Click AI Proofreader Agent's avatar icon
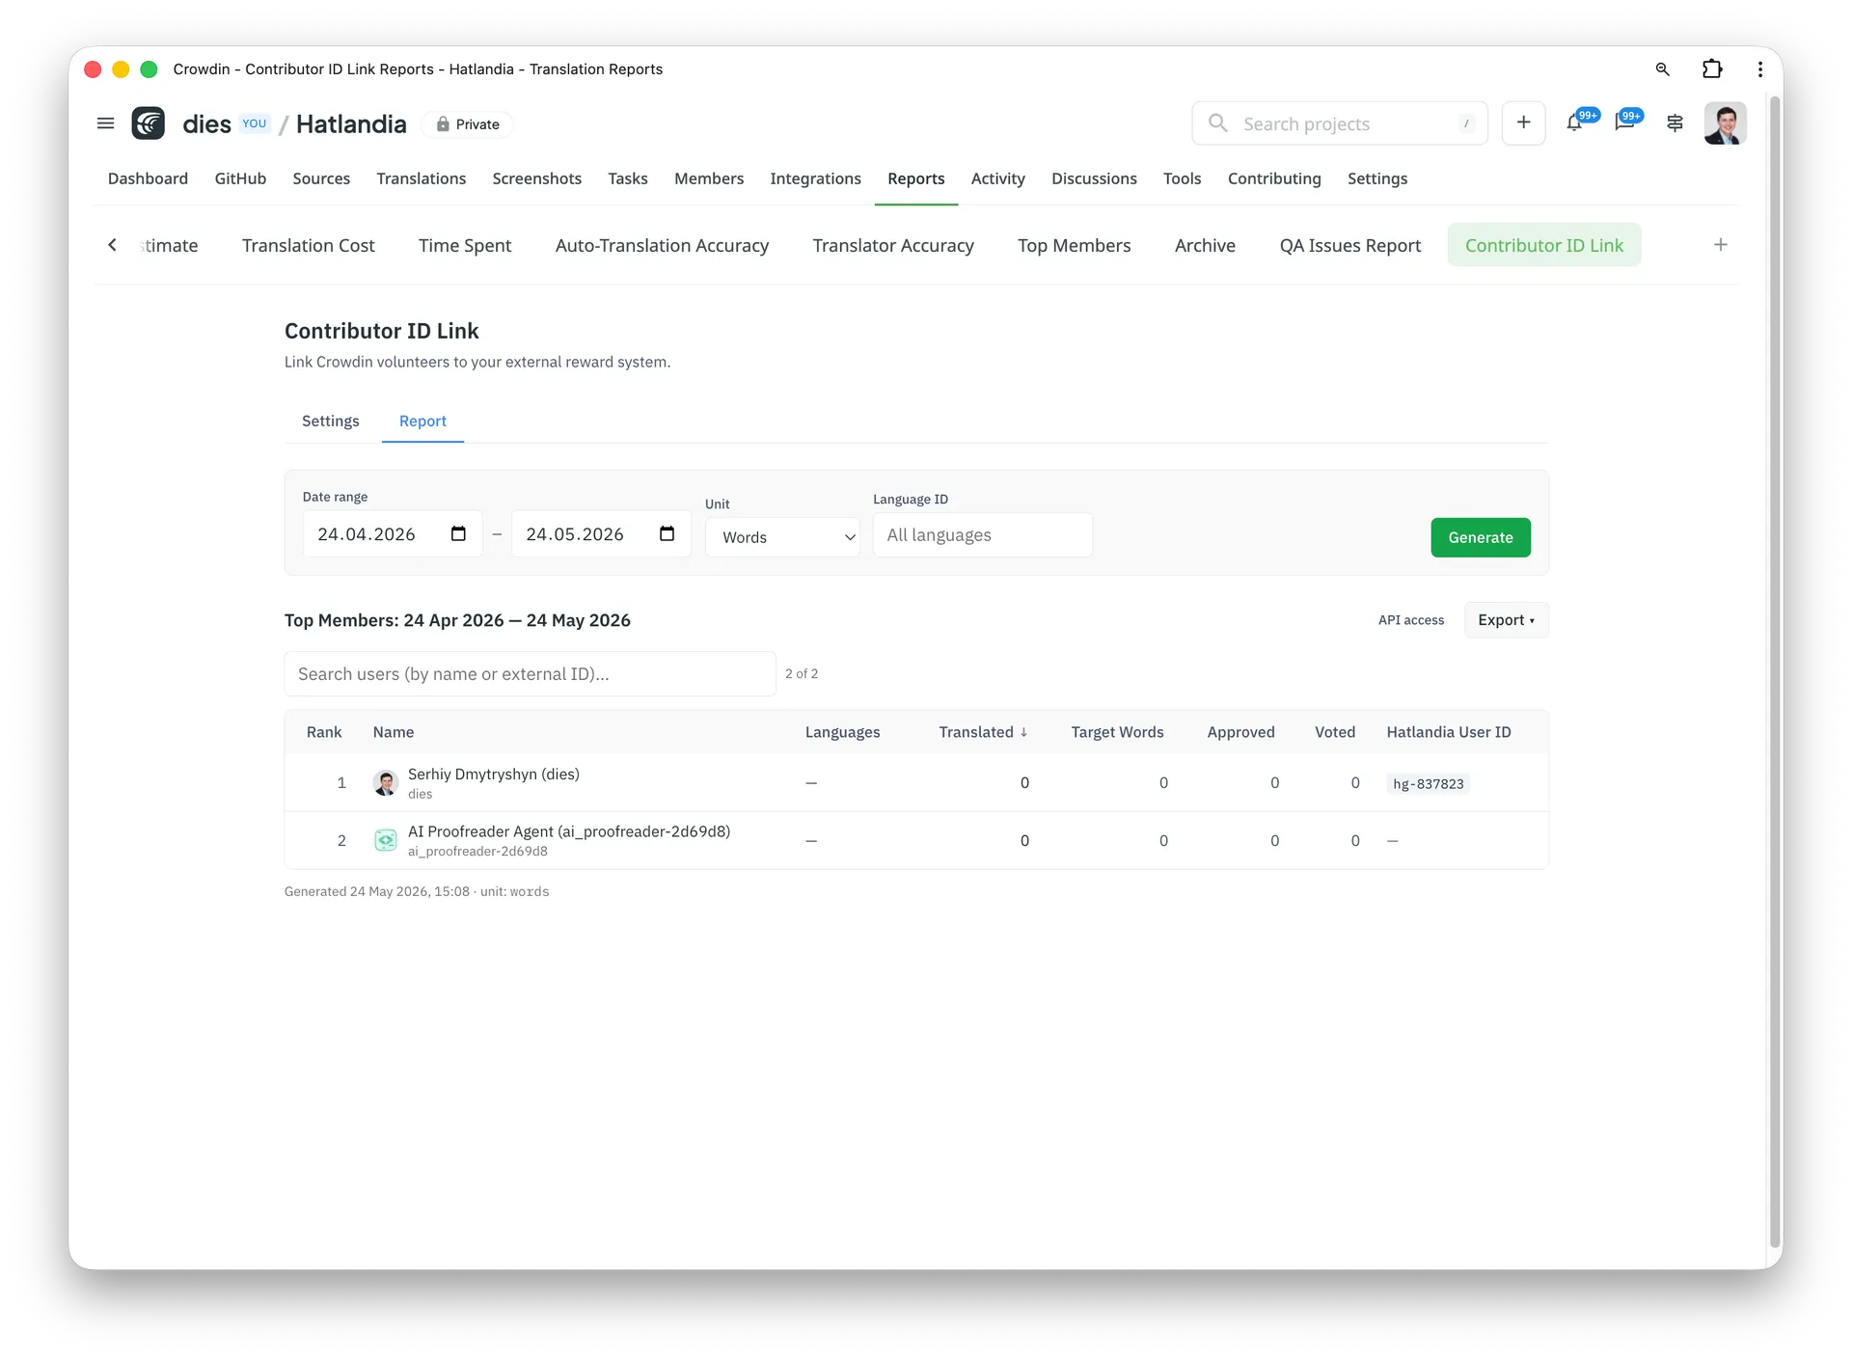This screenshot has height=1360, width=1852. pos(386,841)
